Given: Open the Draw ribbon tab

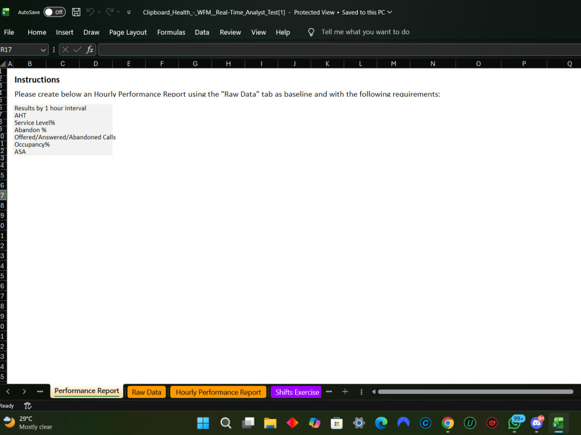Looking at the screenshot, I should 91,32.
